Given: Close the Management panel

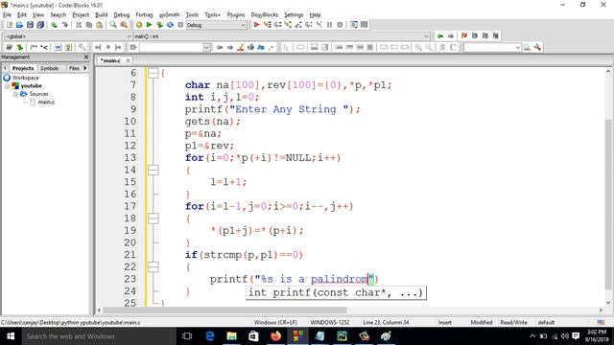Looking at the screenshot, I should click(x=86, y=57).
